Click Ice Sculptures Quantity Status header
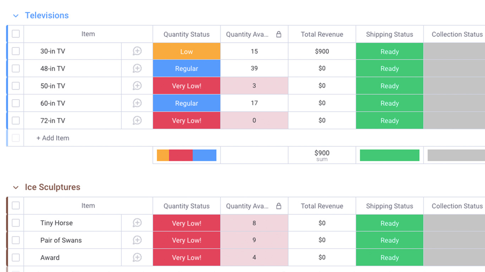The width and height of the screenshot is (485, 272). click(186, 206)
